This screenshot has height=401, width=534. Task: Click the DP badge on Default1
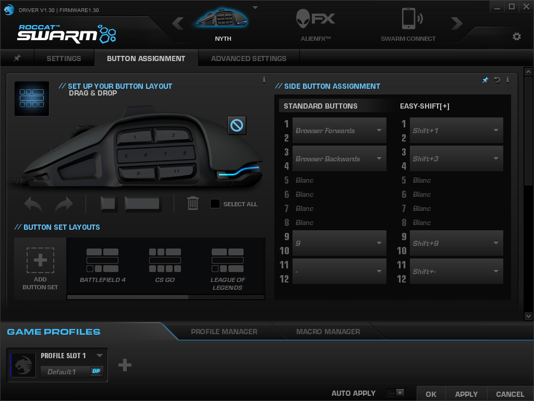(x=96, y=371)
